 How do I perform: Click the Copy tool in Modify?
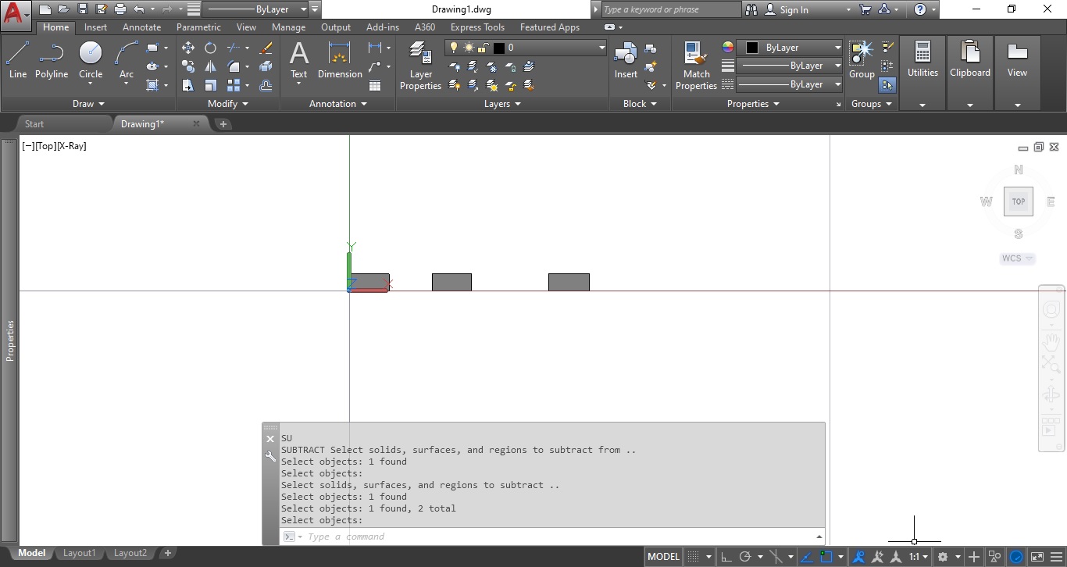point(188,66)
